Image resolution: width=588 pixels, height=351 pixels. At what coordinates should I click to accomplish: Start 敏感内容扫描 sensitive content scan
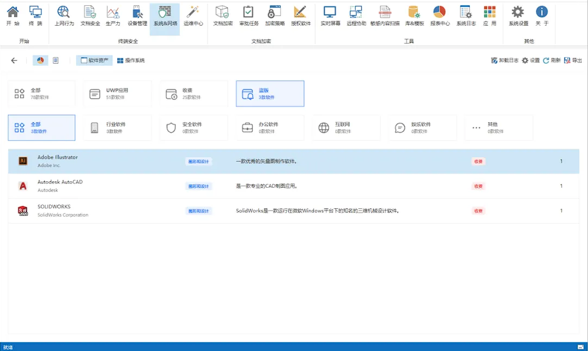pos(385,16)
